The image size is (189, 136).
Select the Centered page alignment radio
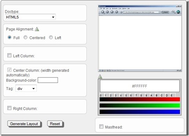tap(25, 37)
